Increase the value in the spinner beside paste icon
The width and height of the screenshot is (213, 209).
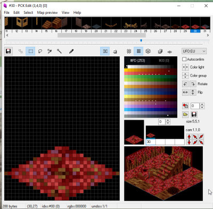click(202, 104)
